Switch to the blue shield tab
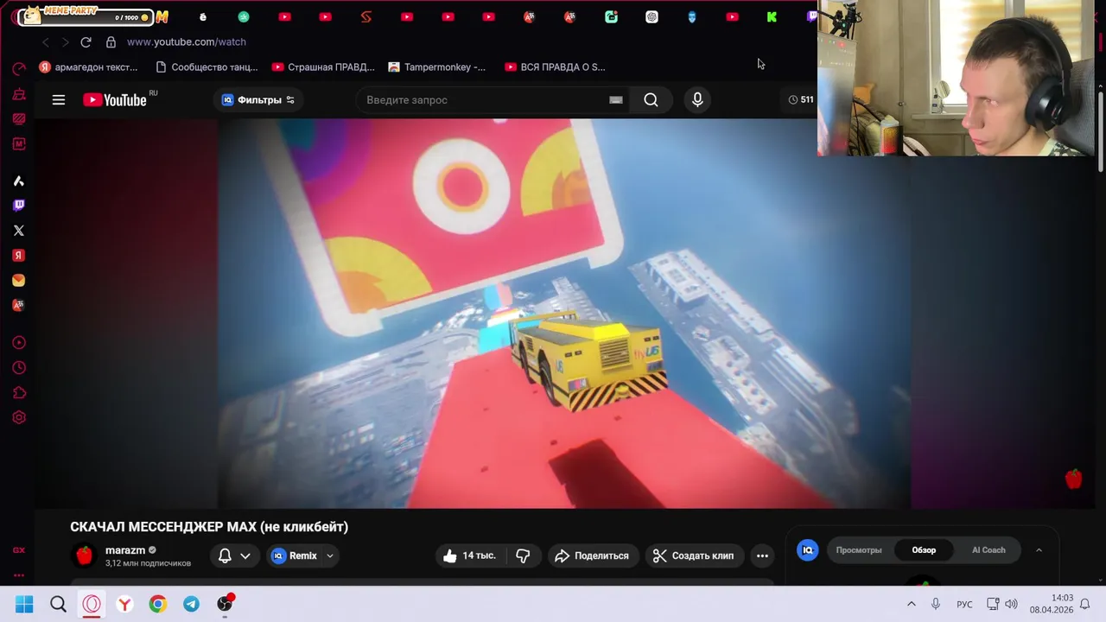Viewport: 1106px width, 622px height. pos(692,16)
